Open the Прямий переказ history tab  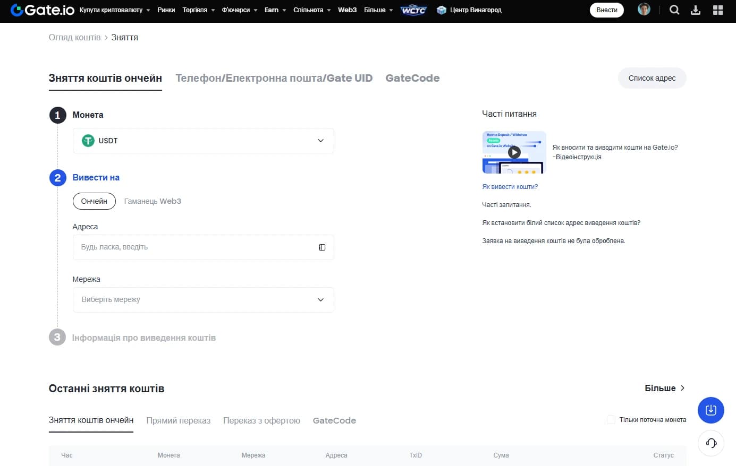178,420
